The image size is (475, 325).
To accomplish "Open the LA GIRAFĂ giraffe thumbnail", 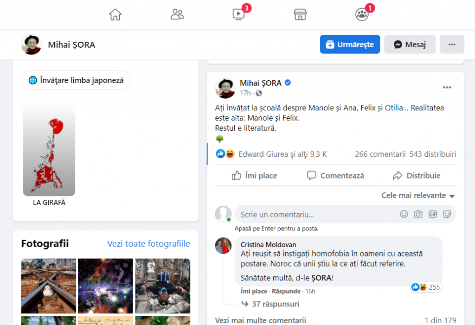I will click(49, 149).
